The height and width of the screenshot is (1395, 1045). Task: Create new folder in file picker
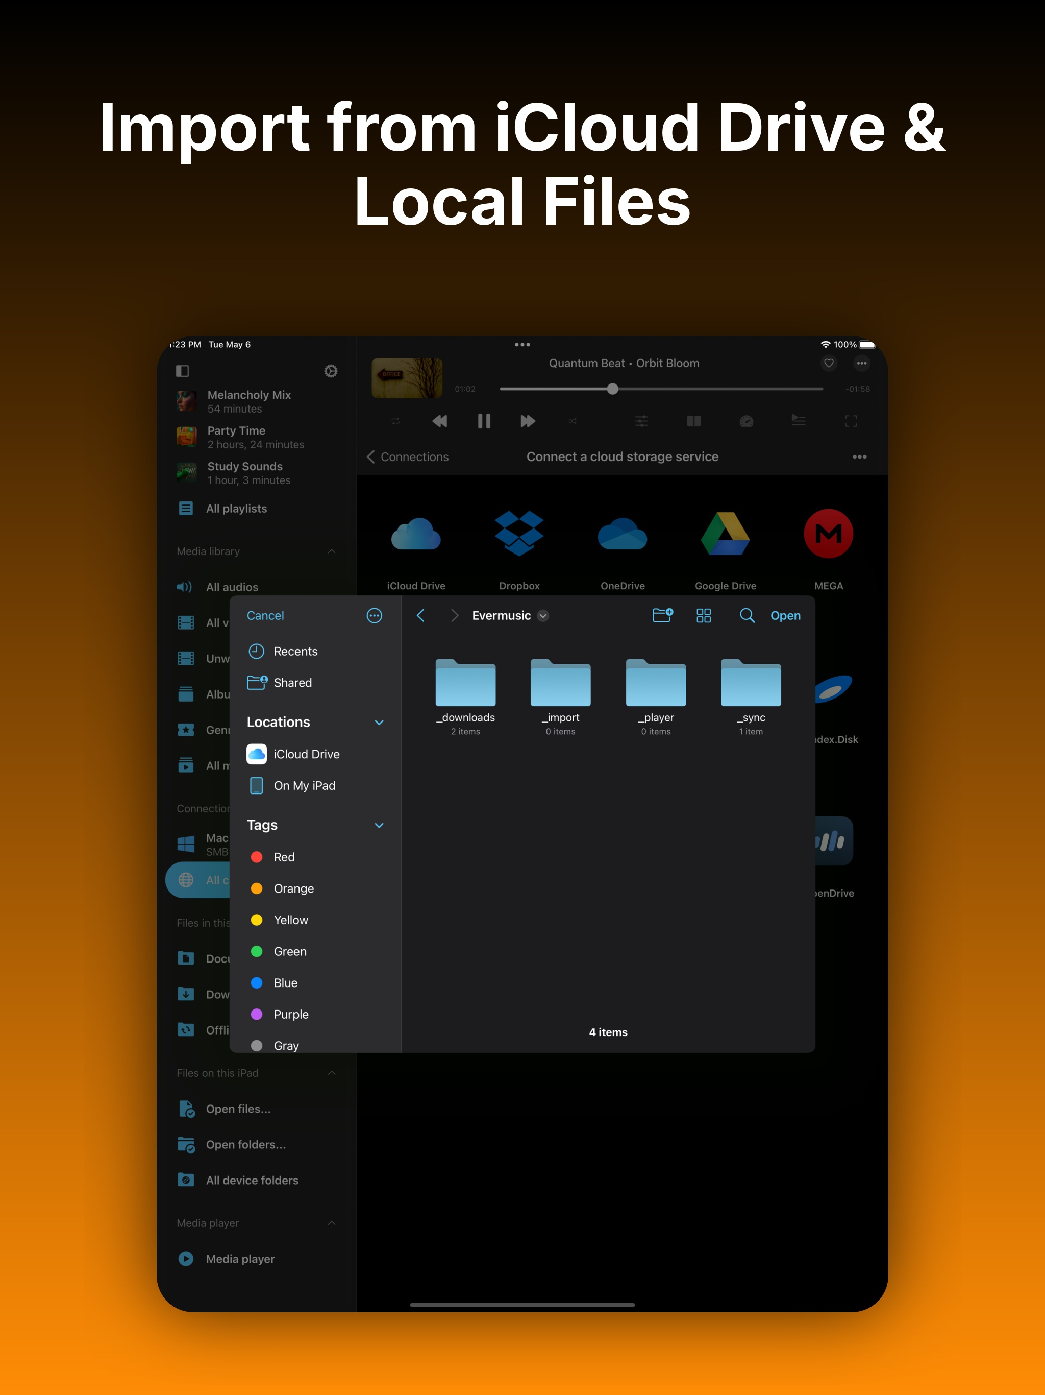pos(662,615)
